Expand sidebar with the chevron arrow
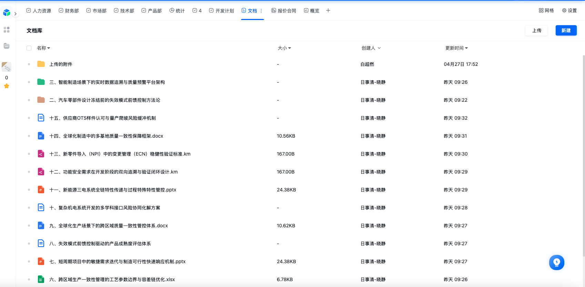The width and height of the screenshot is (585, 287). (16, 14)
